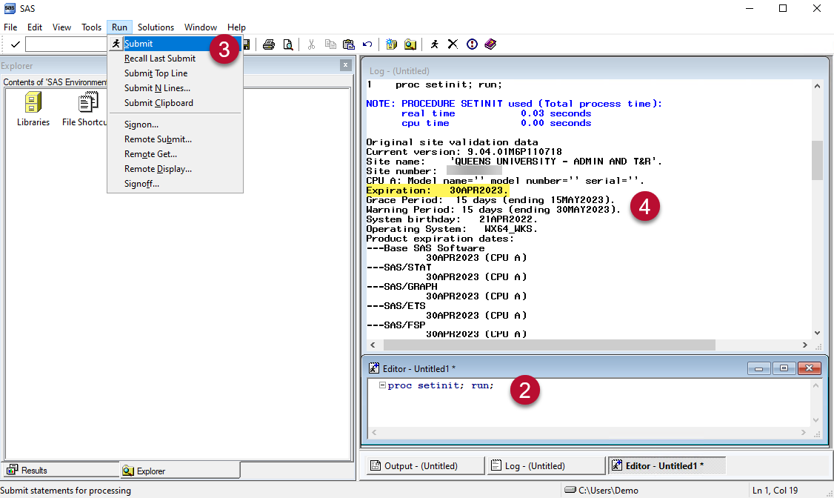Click the Print Preview toolbar icon
Screen dimensions: 834x498
pyautogui.click(x=289, y=44)
